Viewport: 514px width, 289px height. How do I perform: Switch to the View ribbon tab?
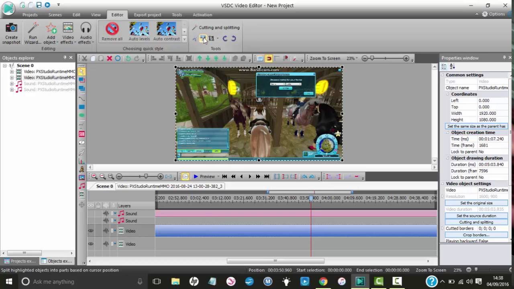pos(96,15)
